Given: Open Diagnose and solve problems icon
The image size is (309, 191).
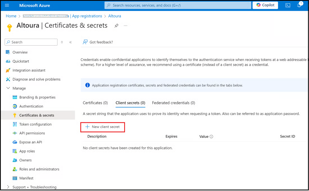Looking at the screenshot, I should 8,79.
